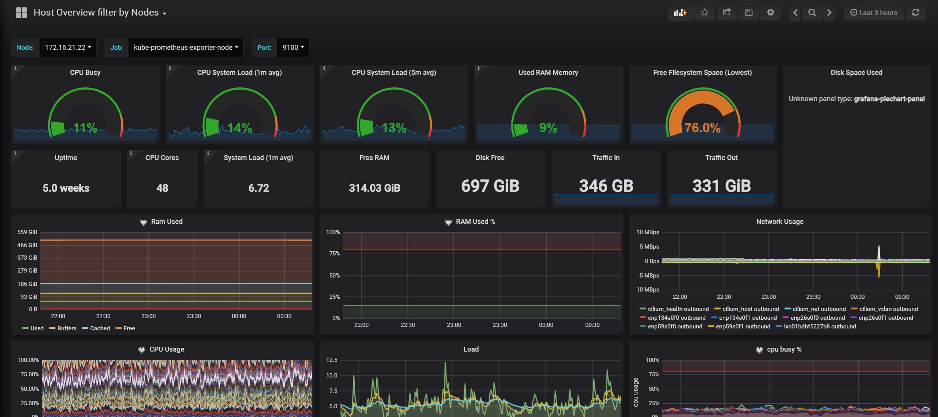The height and width of the screenshot is (417, 938).
Task: Click Host Overview dashboard title
Action: [x=96, y=13]
